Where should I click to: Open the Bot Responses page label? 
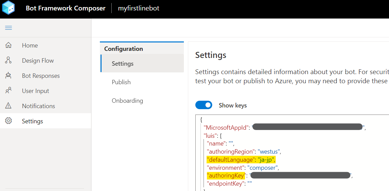click(x=41, y=76)
